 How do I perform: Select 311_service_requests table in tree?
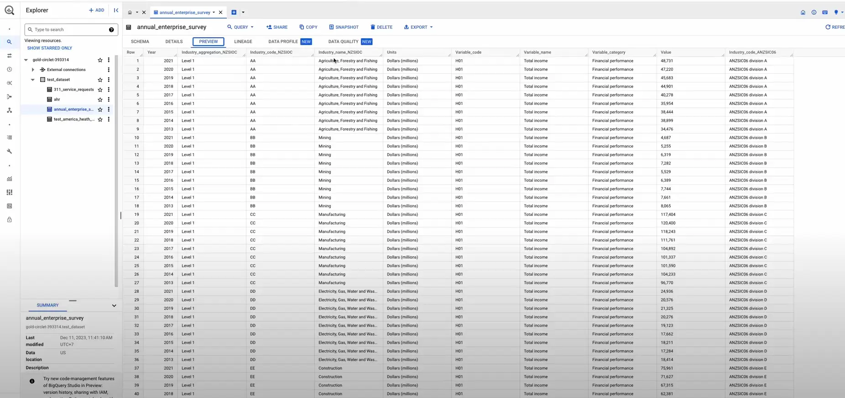73,90
